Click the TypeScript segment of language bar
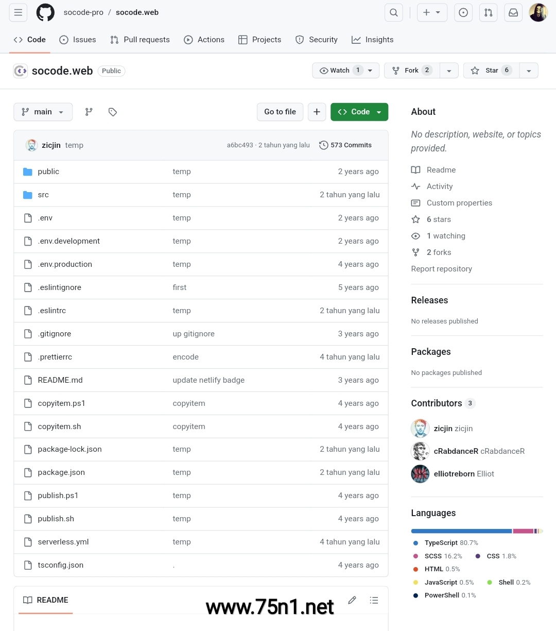This screenshot has width=556, height=631. (x=461, y=531)
